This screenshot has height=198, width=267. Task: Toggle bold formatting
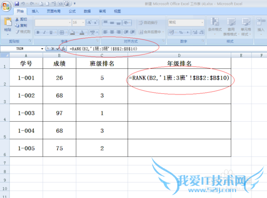point(38,33)
